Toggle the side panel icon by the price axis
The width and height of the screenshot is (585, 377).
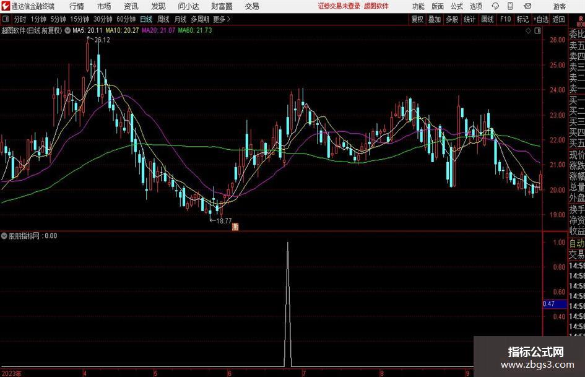[537, 31]
